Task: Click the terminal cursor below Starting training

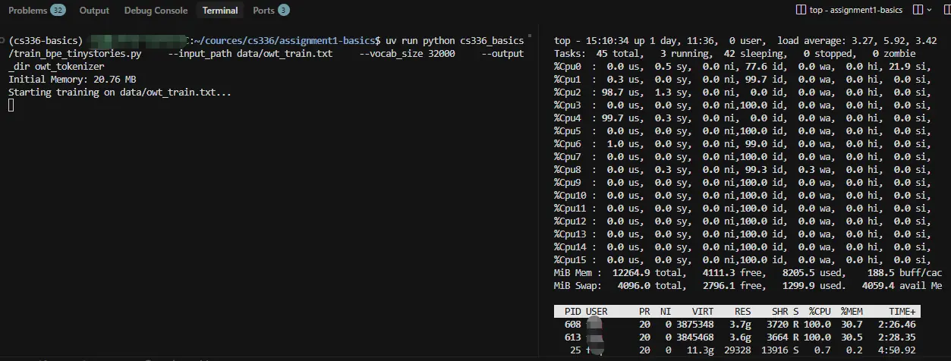Action: [11, 105]
